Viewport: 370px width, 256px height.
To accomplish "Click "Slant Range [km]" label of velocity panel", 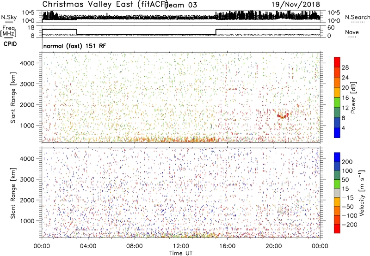I will [13, 193].
